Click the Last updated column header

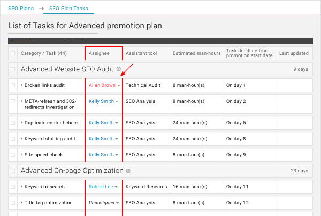[x=294, y=53]
